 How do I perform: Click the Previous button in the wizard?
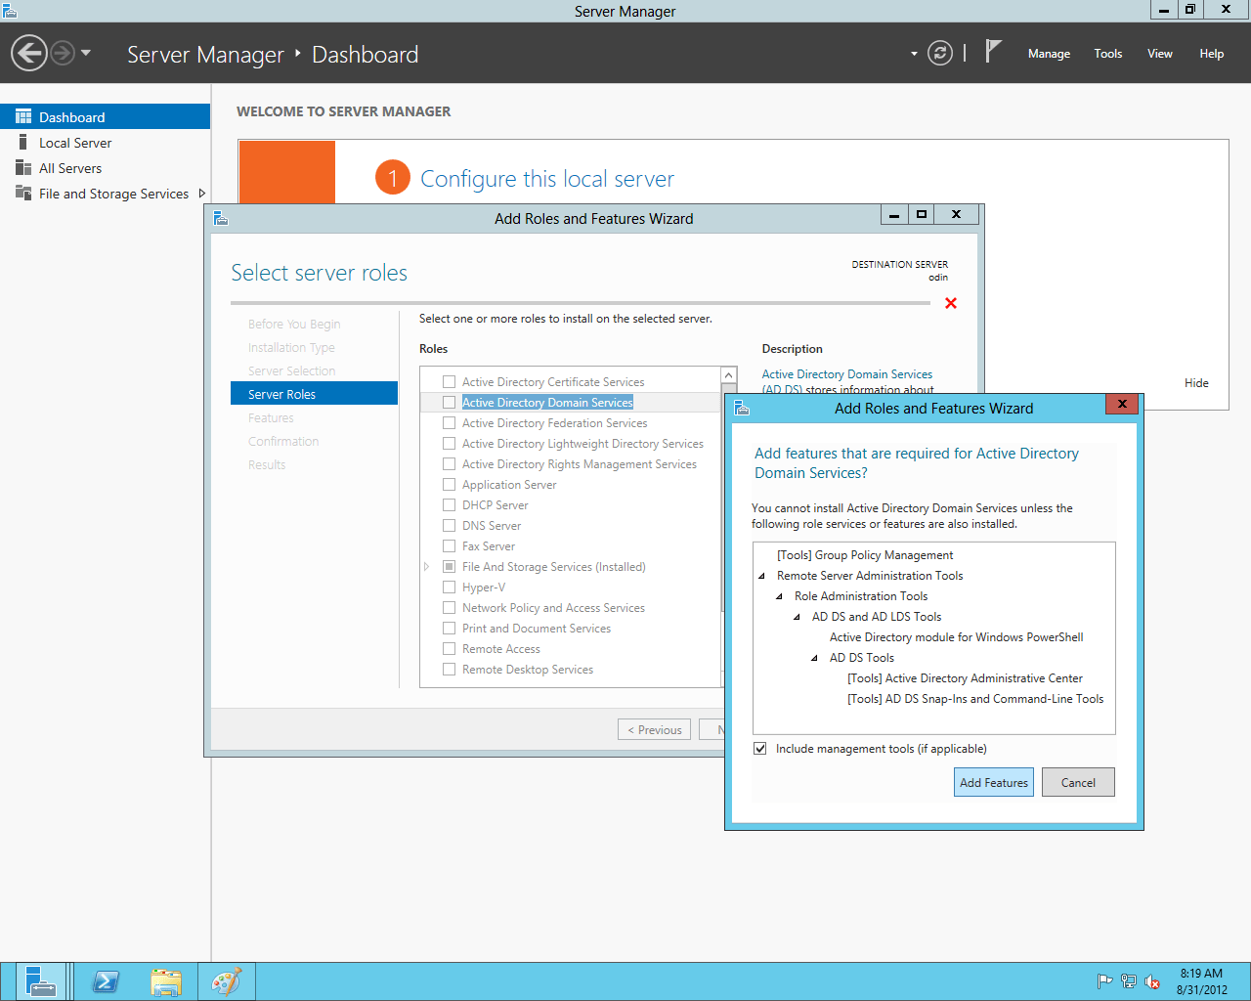[x=653, y=729]
